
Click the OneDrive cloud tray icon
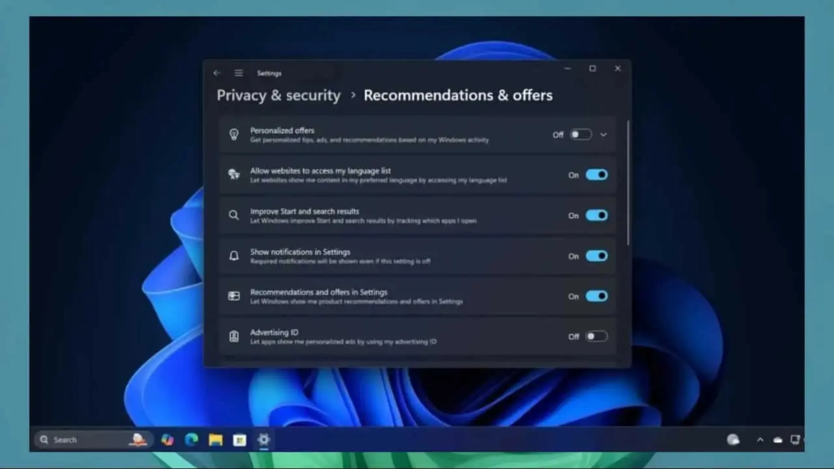click(x=778, y=440)
